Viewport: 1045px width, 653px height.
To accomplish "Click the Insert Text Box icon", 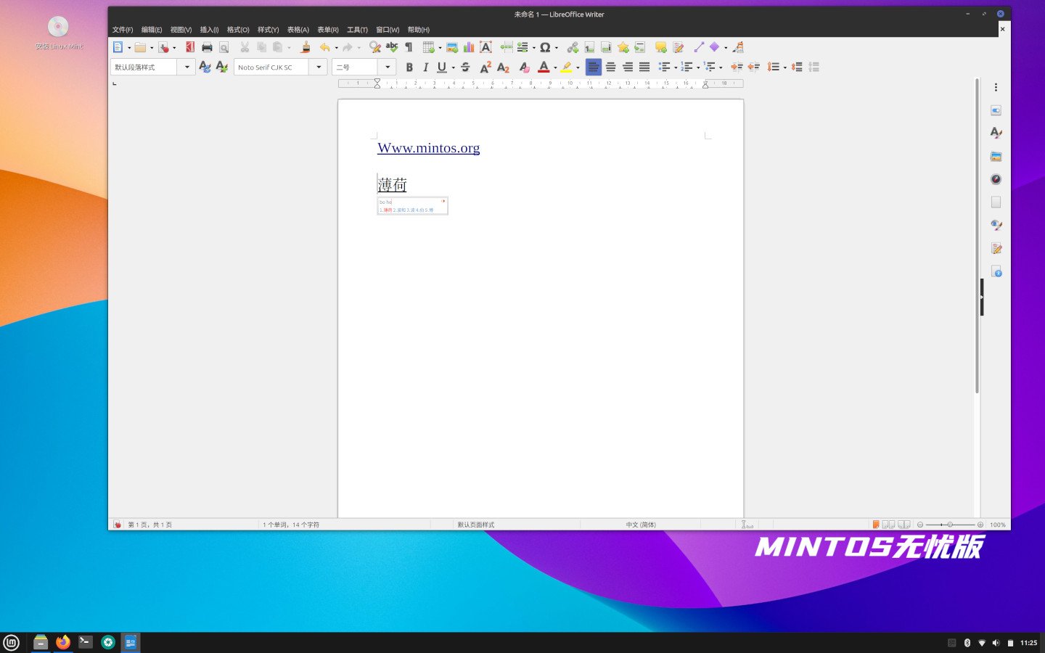I will [486, 47].
